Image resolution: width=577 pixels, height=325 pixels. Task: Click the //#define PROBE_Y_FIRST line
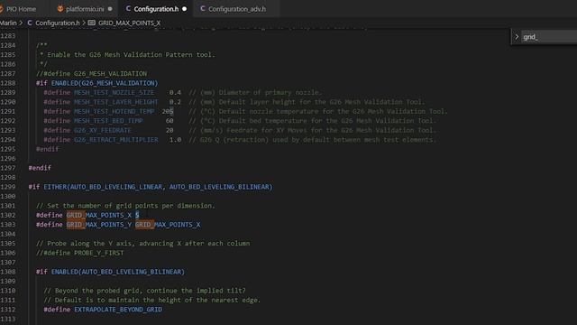point(80,253)
